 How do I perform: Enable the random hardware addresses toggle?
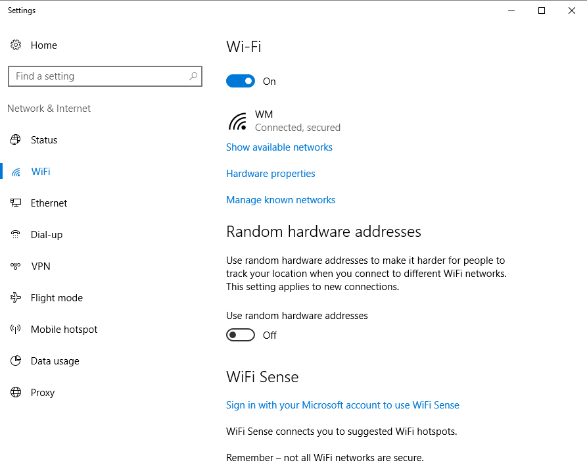point(240,335)
